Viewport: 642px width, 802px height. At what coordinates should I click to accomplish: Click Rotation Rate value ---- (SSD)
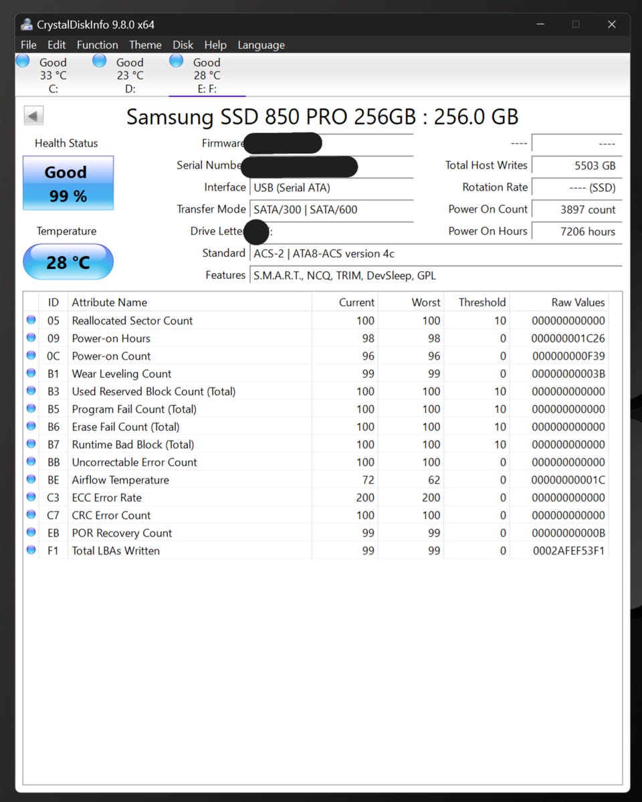click(x=577, y=188)
